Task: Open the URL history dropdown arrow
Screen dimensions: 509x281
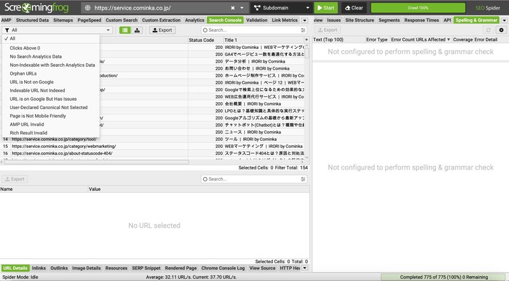Action: point(242,8)
